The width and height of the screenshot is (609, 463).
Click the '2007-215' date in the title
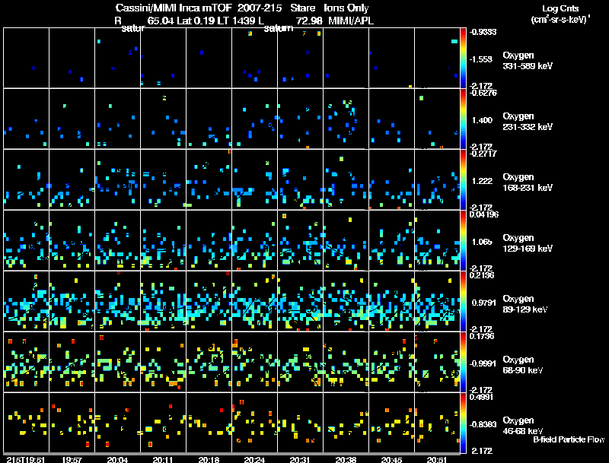tap(260, 8)
